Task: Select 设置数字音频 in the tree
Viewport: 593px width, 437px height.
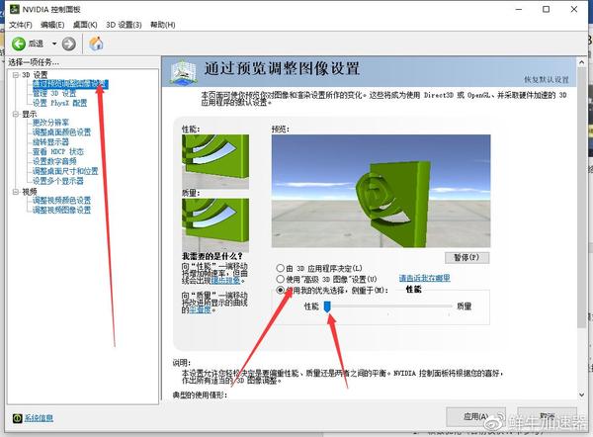Action: point(54,161)
